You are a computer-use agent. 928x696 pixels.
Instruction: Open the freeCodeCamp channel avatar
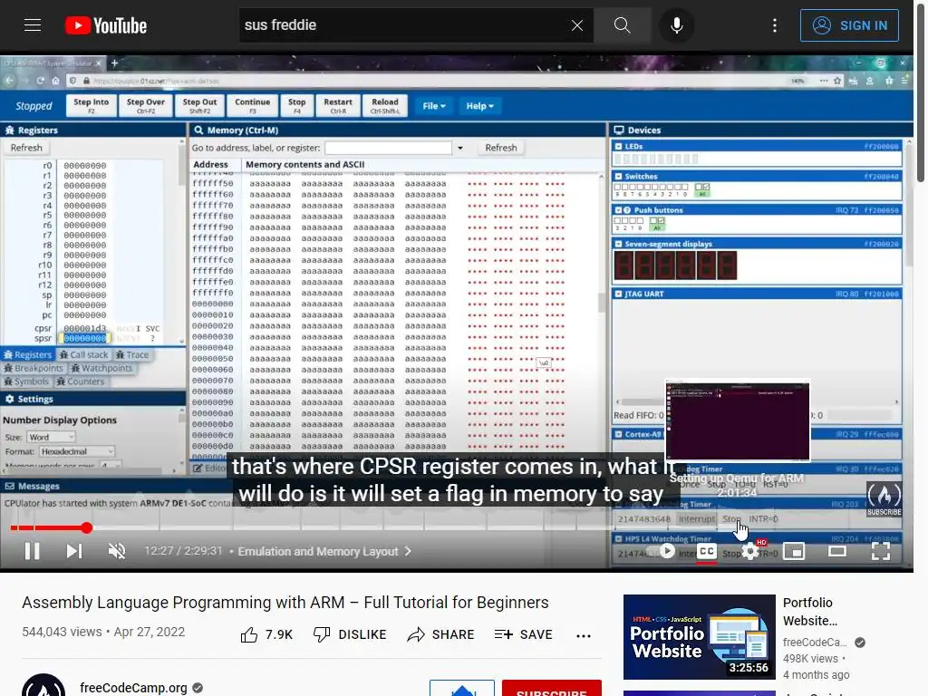pos(43,685)
